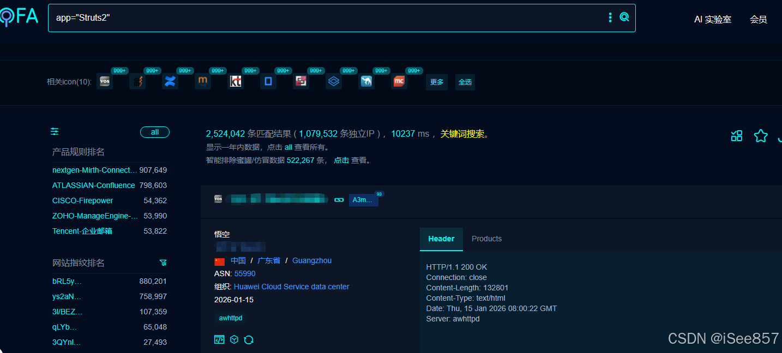The image size is (782, 353).
Task: Click the chain link icon on result
Action: (339, 200)
